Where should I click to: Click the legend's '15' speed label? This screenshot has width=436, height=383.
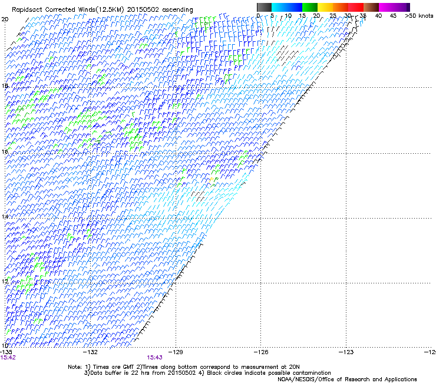click(302, 16)
